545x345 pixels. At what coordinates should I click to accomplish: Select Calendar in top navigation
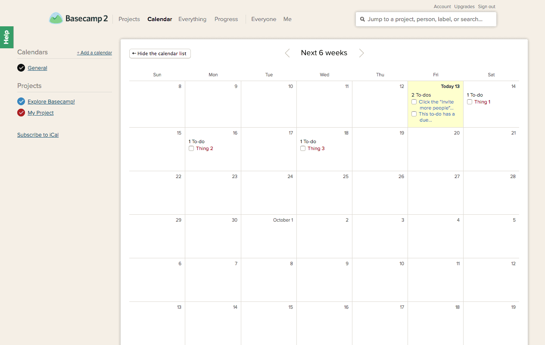coord(160,19)
